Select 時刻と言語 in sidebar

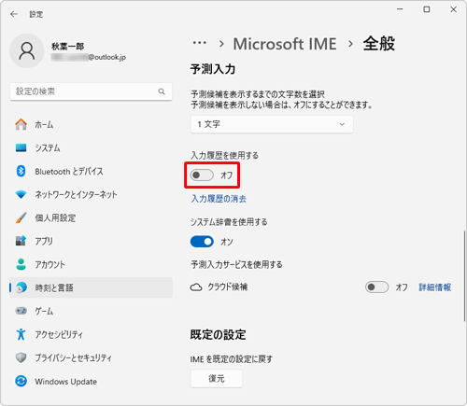(x=91, y=287)
